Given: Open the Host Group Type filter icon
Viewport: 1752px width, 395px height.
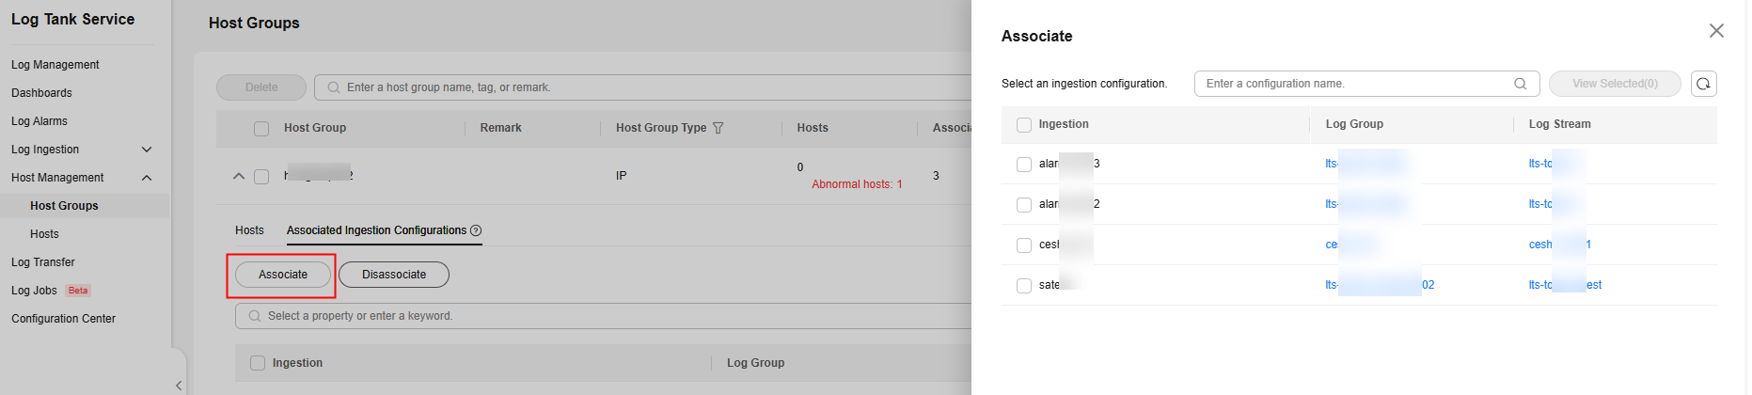Looking at the screenshot, I should (x=718, y=128).
